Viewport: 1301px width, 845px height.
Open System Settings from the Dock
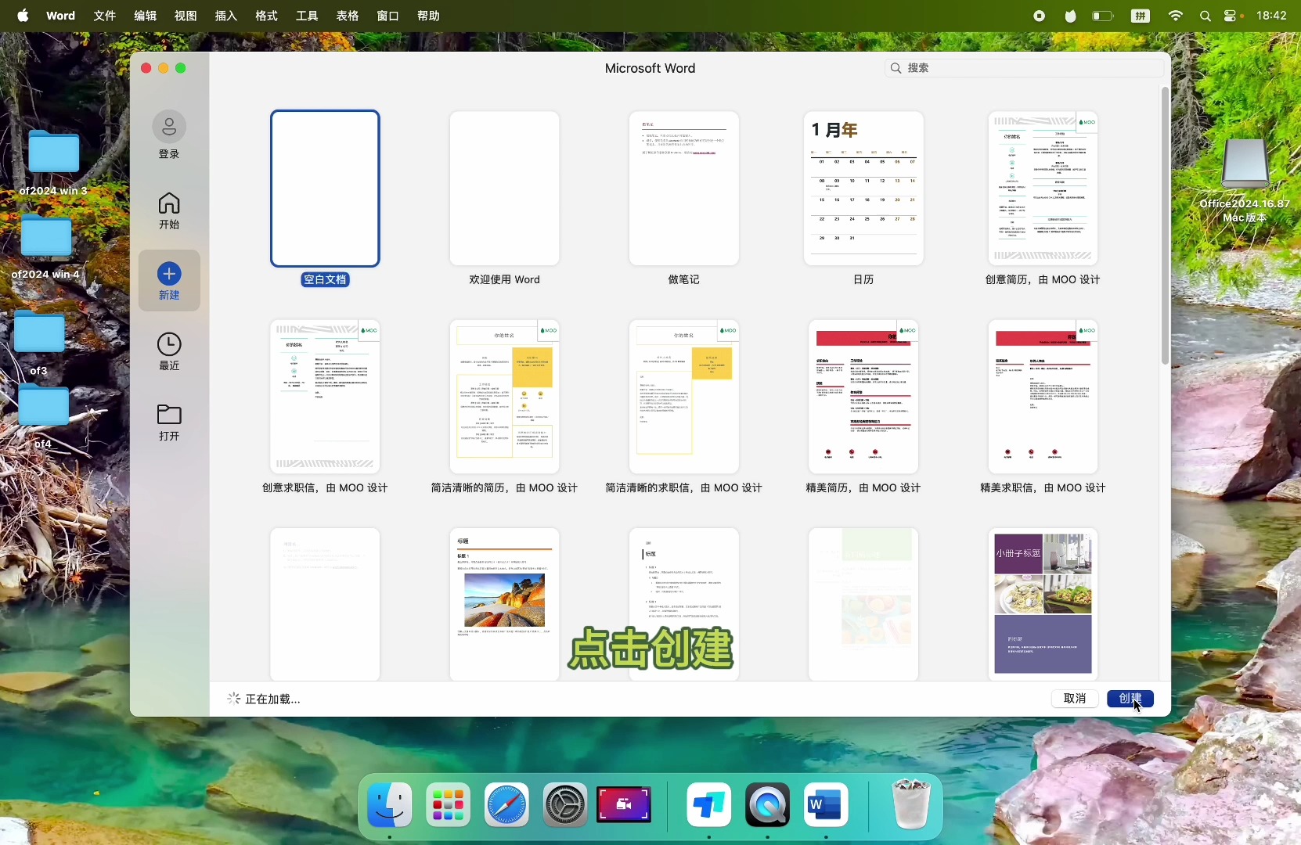click(565, 805)
